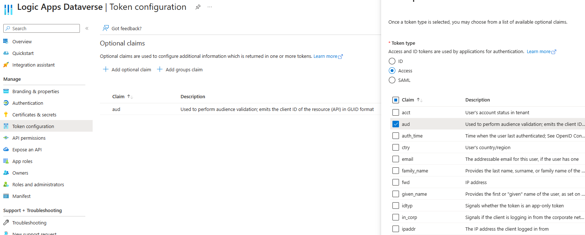
Task: Click the Token configuration bars icon
Action: tap(6, 126)
